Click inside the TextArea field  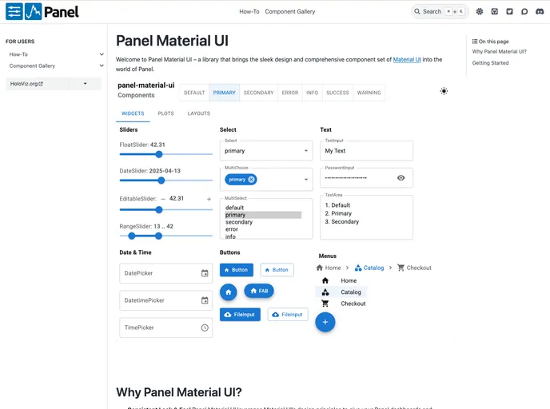[x=367, y=217]
